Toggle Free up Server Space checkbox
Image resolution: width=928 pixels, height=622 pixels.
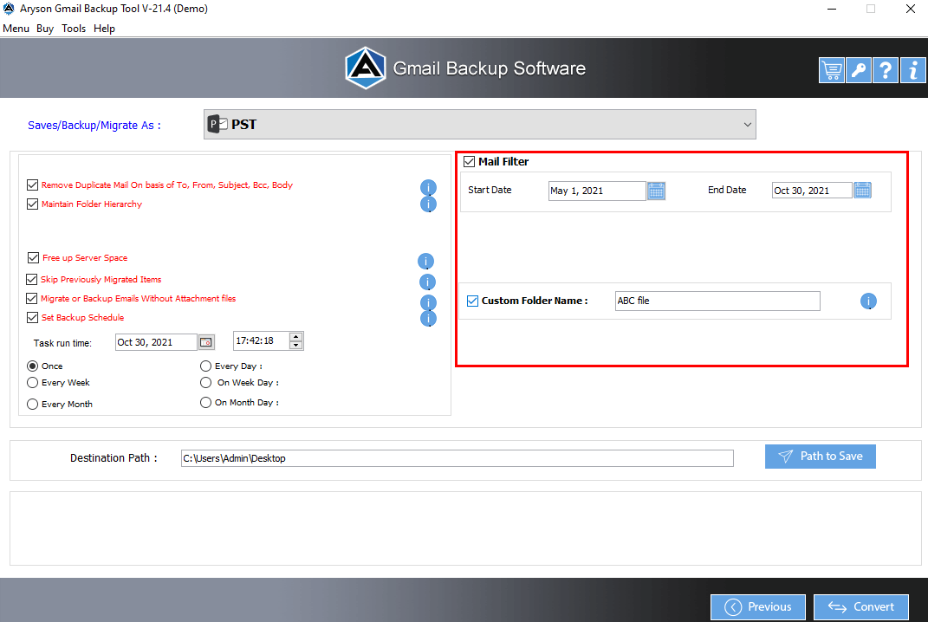pos(33,257)
